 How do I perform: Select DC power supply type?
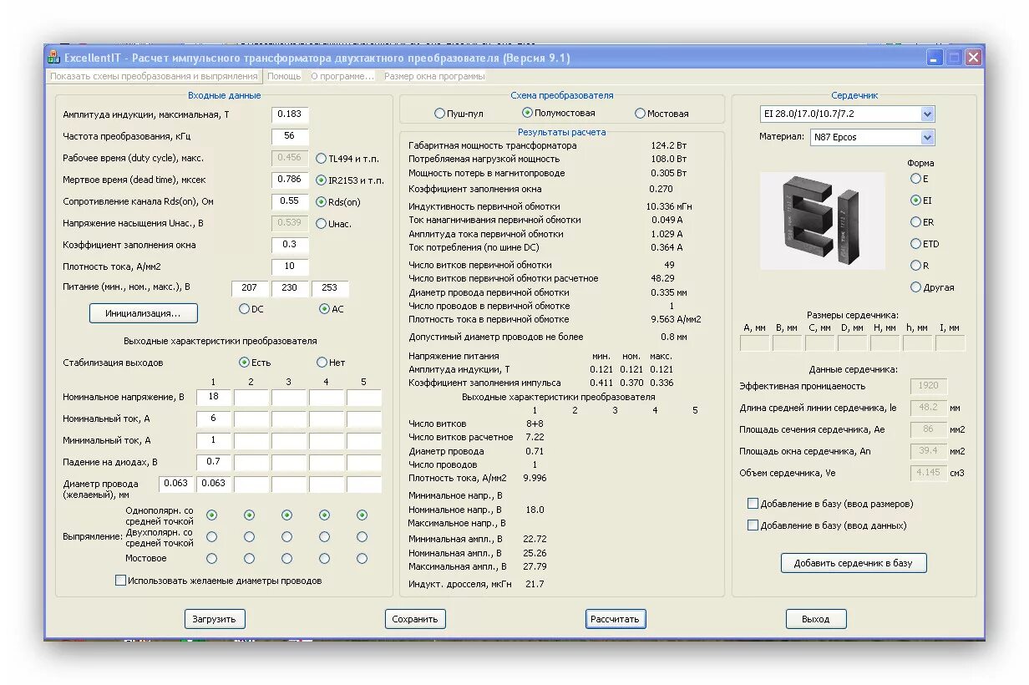pos(245,308)
